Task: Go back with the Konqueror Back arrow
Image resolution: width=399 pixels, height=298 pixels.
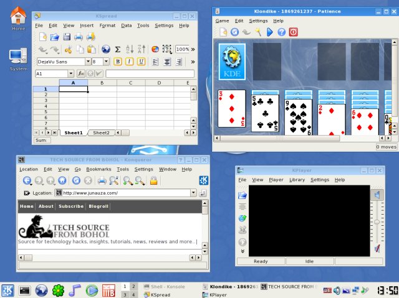Action: 27,180
